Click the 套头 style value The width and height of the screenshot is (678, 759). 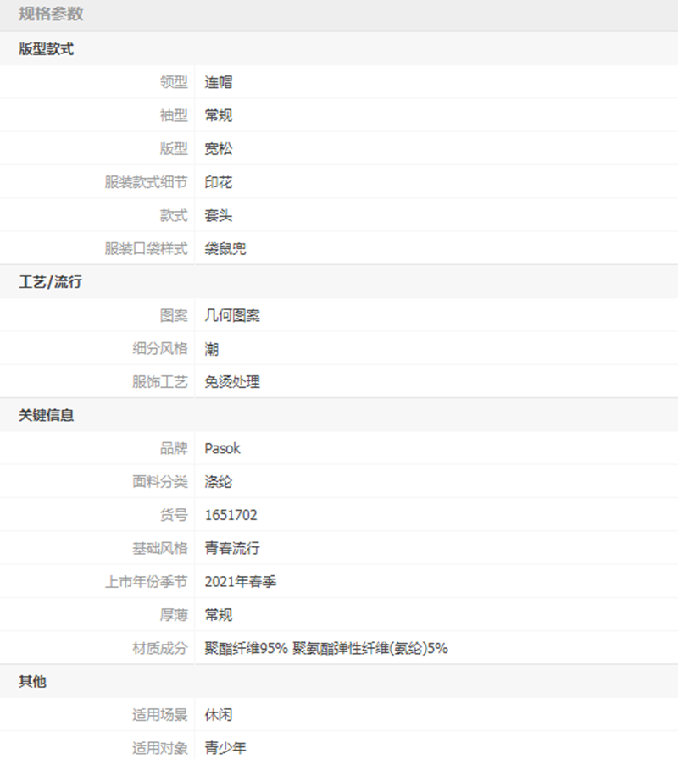(x=219, y=216)
